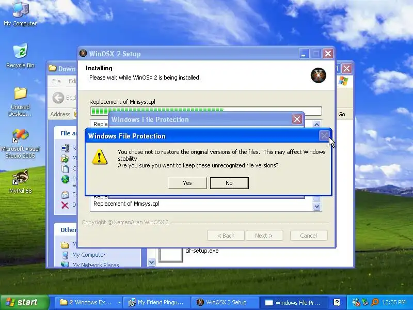Click the installation progress bar
The width and height of the screenshot is (413, 310).
[205, 111]
